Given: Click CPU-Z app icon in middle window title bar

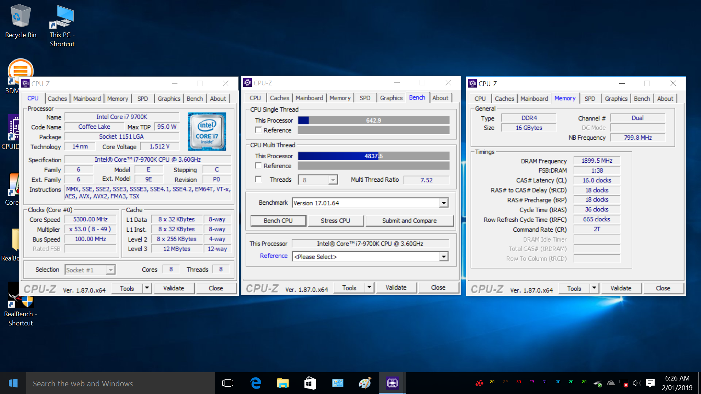Looking at the screenshot, I should [248, 83].
